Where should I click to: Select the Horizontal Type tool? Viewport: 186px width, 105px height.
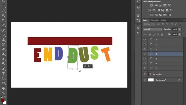(3, 73)
